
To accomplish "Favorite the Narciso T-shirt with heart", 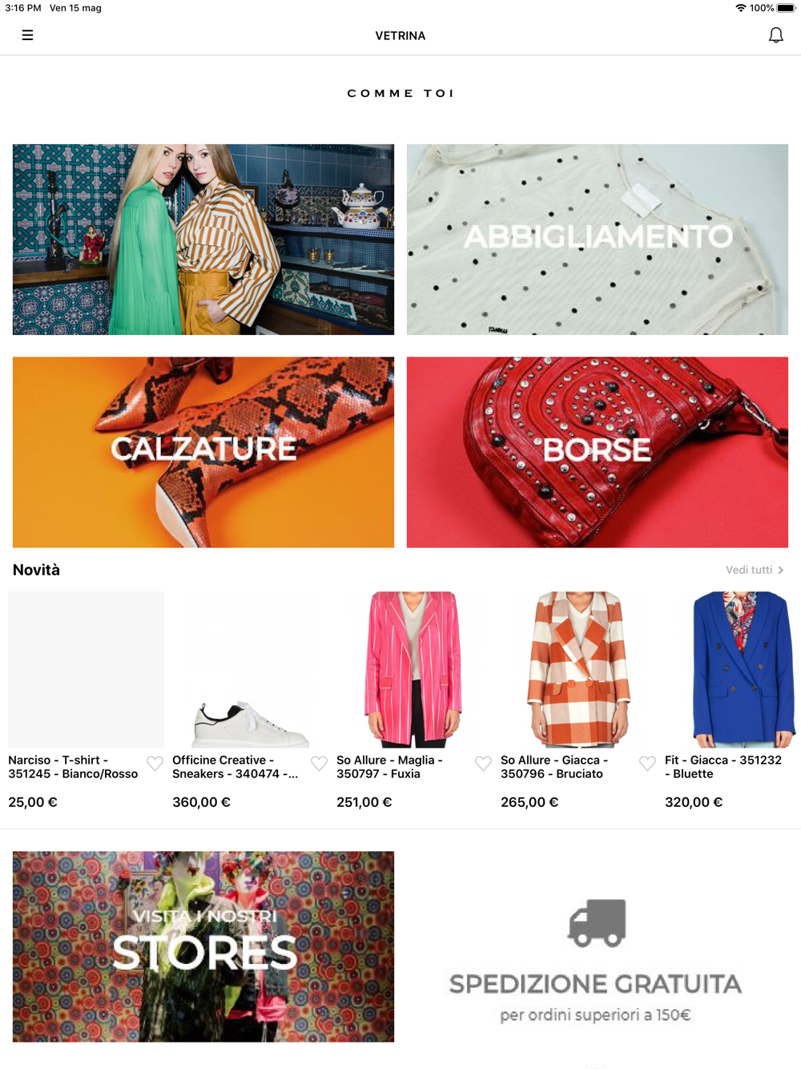I will click(155, 764).
